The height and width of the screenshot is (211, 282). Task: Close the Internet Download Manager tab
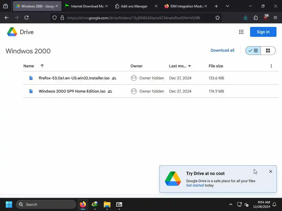point(107,6)
